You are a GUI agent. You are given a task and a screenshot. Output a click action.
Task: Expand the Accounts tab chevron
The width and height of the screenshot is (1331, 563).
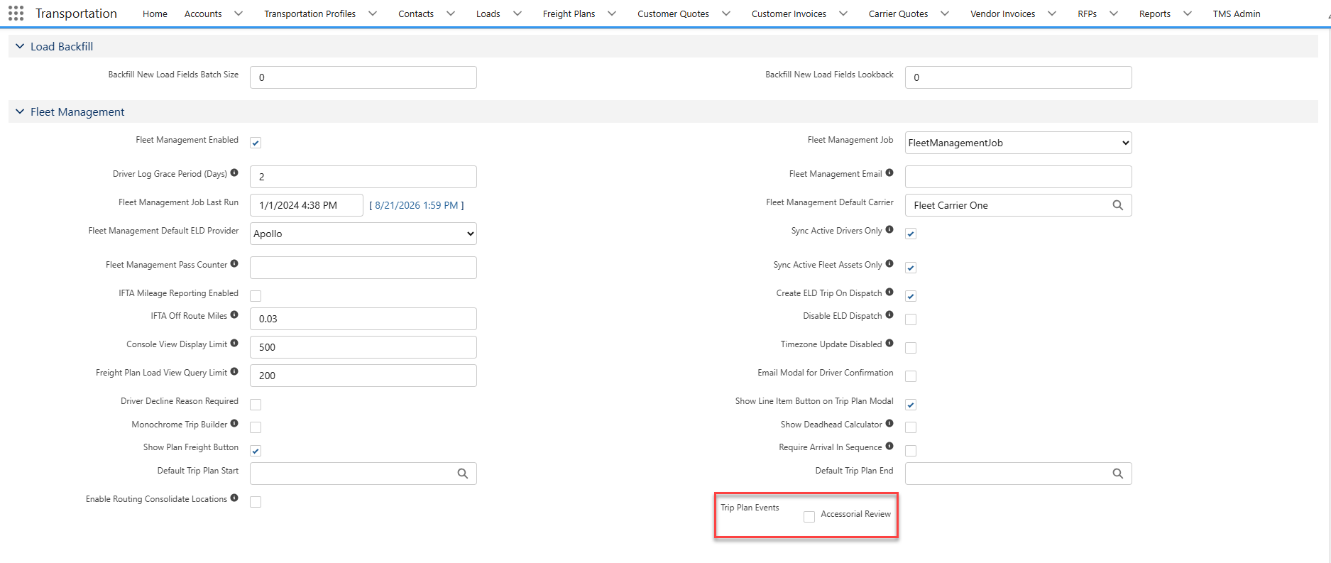239,13
